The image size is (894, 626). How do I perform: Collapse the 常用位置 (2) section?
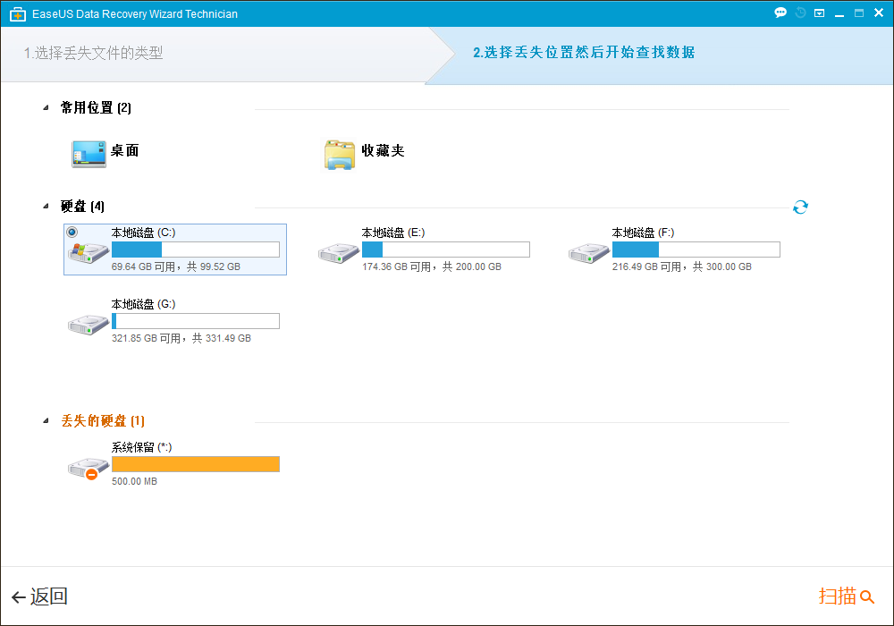pos(46,107)
